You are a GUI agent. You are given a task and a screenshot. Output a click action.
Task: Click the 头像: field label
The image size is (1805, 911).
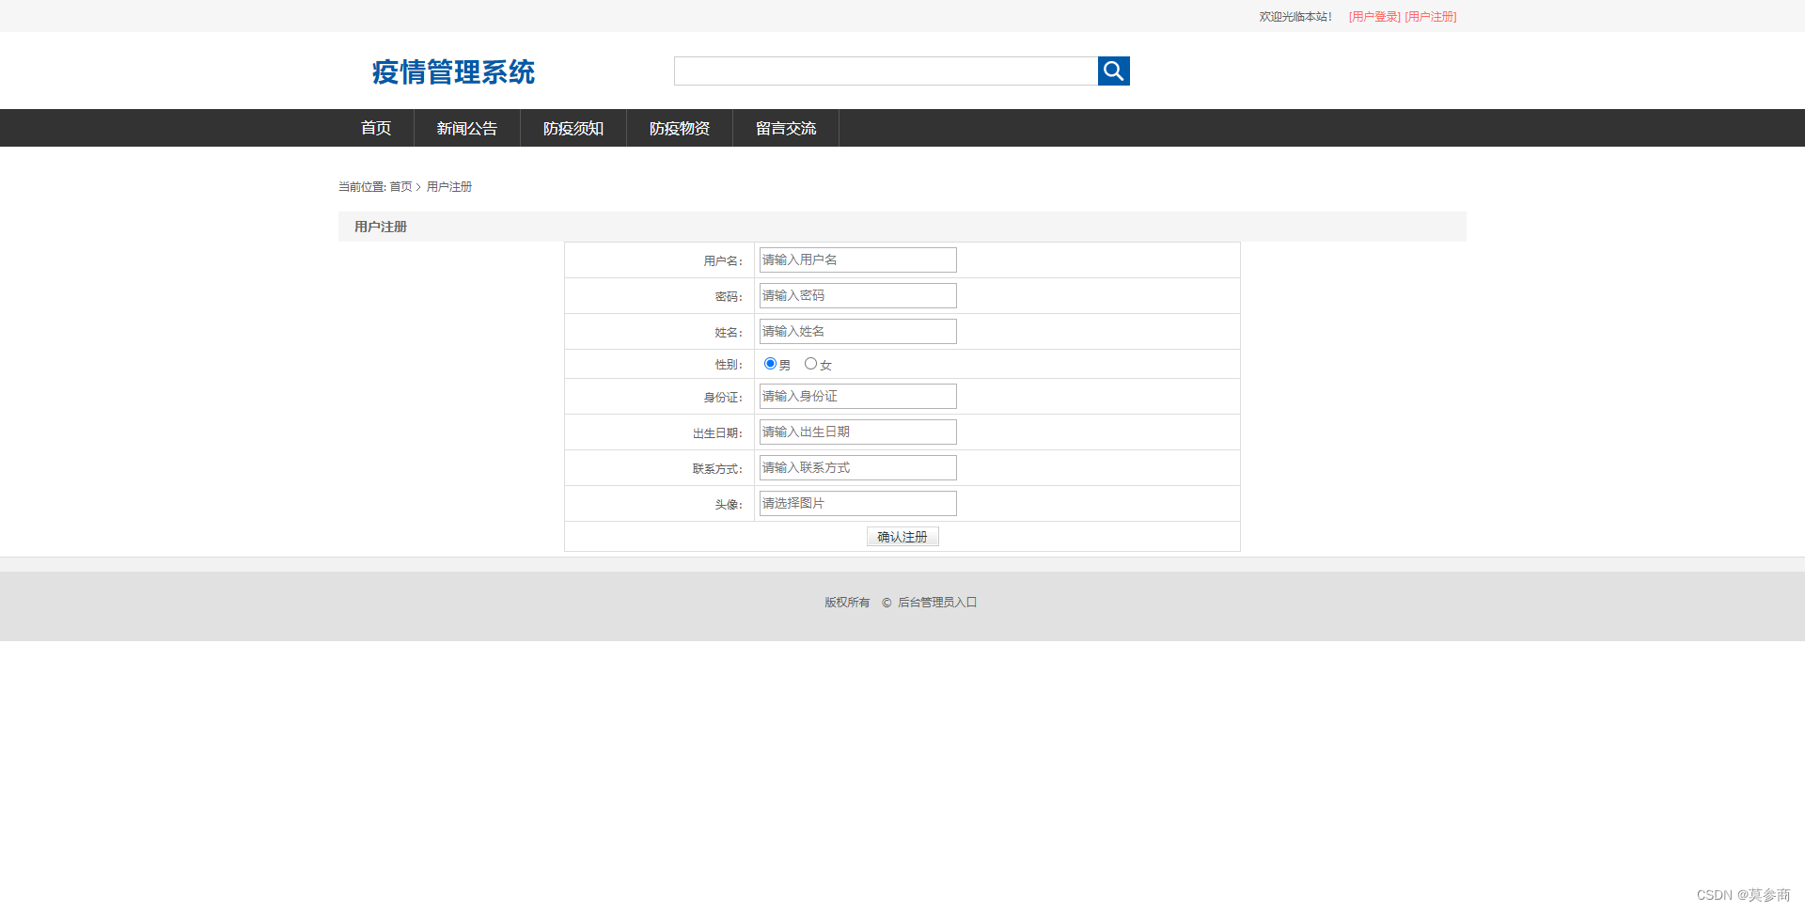(729, 505)
